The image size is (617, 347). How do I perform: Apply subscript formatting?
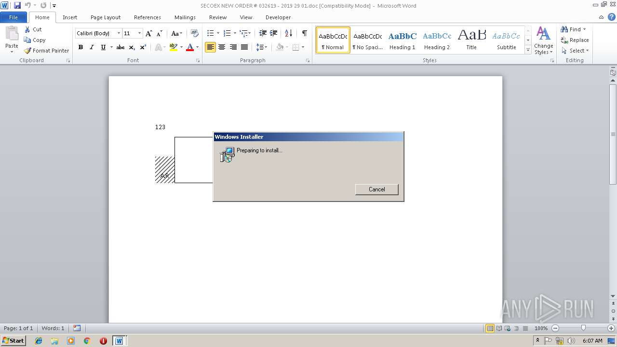pos(132,47)
